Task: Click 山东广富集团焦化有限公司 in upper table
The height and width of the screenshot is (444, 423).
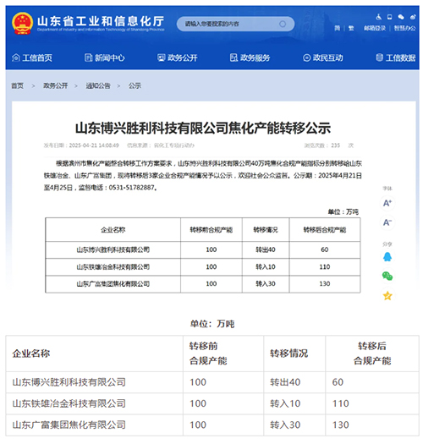Action: point(113,283)
